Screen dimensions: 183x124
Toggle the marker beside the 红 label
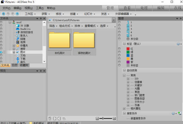tap(119, 49)
